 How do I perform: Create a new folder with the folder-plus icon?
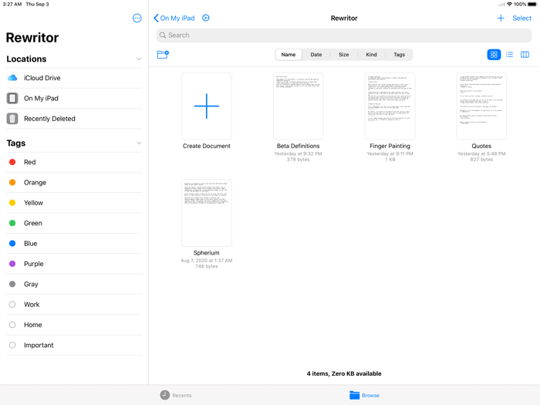[x=163, y=55]
